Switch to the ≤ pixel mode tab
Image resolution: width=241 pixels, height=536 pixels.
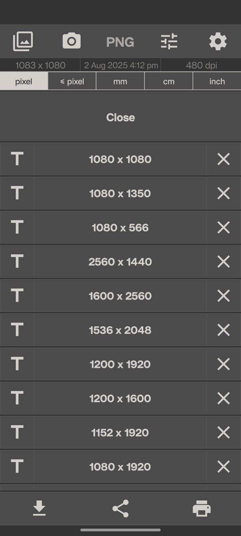click(72, 81)
